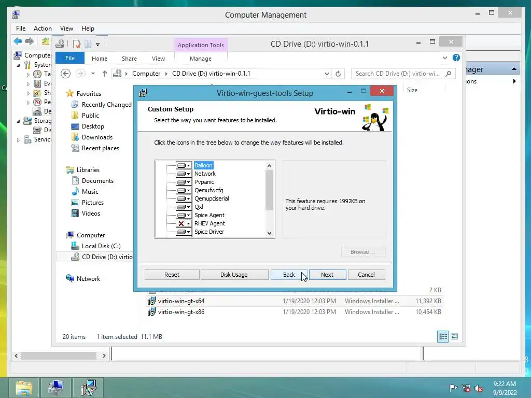The width and height of the screenshot is (531, 398).
Task: Open the Spice Agent feature install dropdown
Action: click(x=184, y=215)
